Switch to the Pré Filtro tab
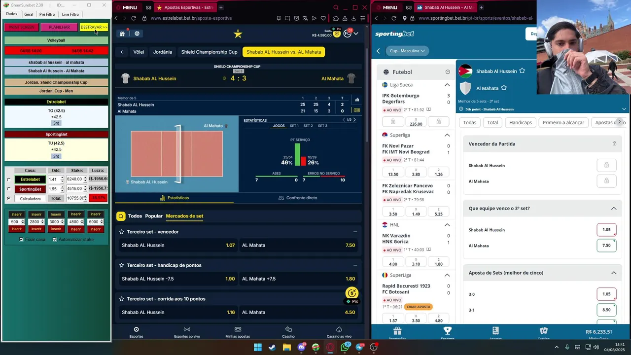Viewport: 631px width, 355px height. pos(47,14)
